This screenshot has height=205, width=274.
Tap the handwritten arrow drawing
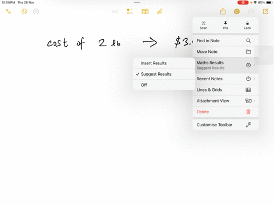point(150,42)
